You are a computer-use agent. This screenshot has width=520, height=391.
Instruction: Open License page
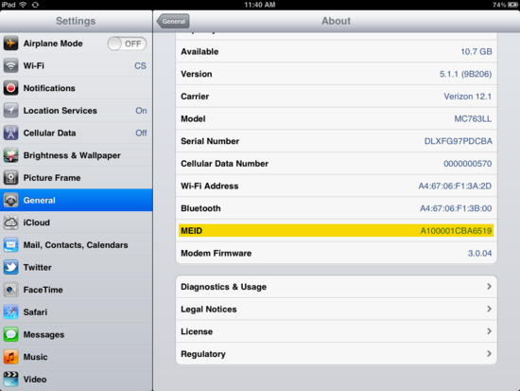[337, 331]
